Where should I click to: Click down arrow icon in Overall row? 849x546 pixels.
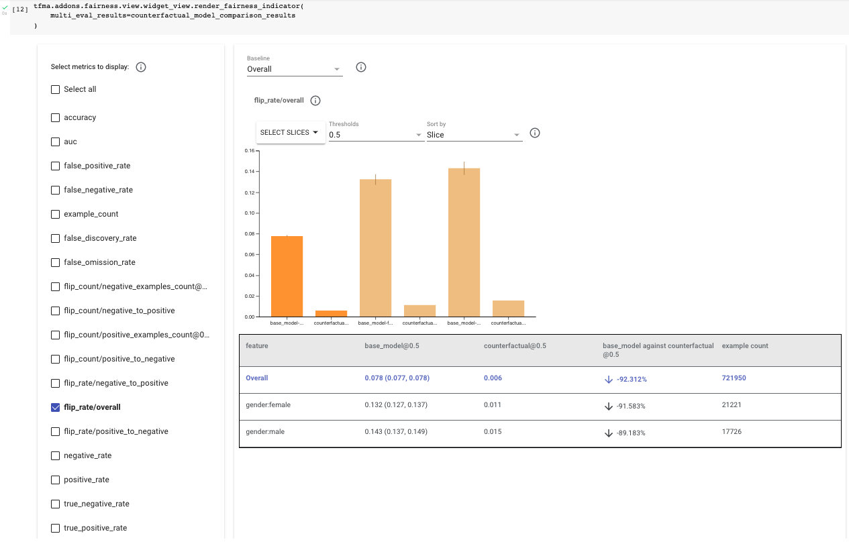click(x=609, y=379)
